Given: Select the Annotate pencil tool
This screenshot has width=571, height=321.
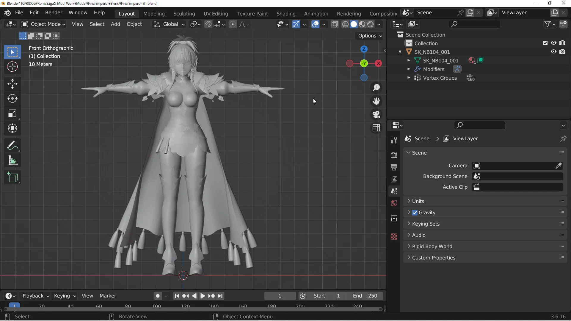Looking at the screenshot, I should pyautogui.click(x=12, y=146).
